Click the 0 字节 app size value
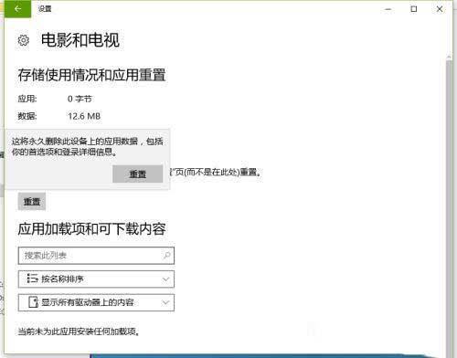The height and width of the screenshot is (358, 457). pos(80,99)
